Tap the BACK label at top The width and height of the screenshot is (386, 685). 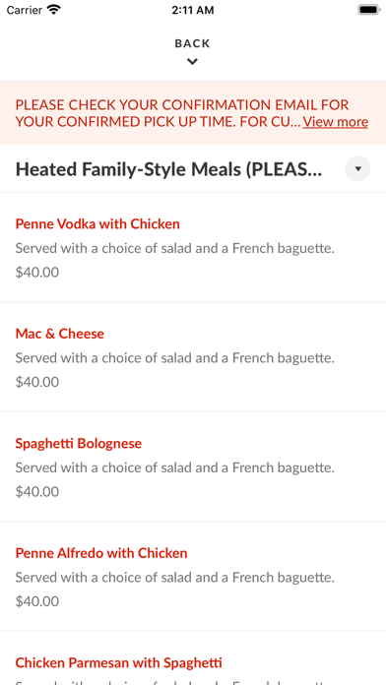tap(192, 43)
